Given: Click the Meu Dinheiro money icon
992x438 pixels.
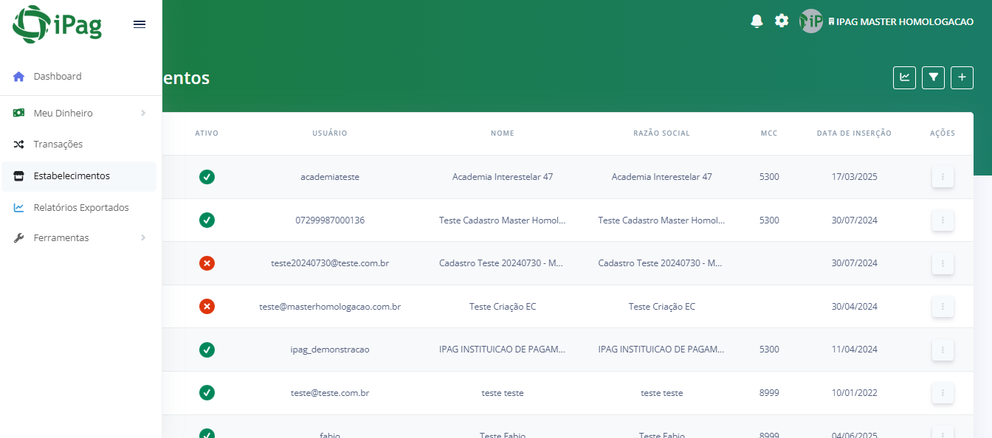Looking at the screenshot, I should point(19,113).
